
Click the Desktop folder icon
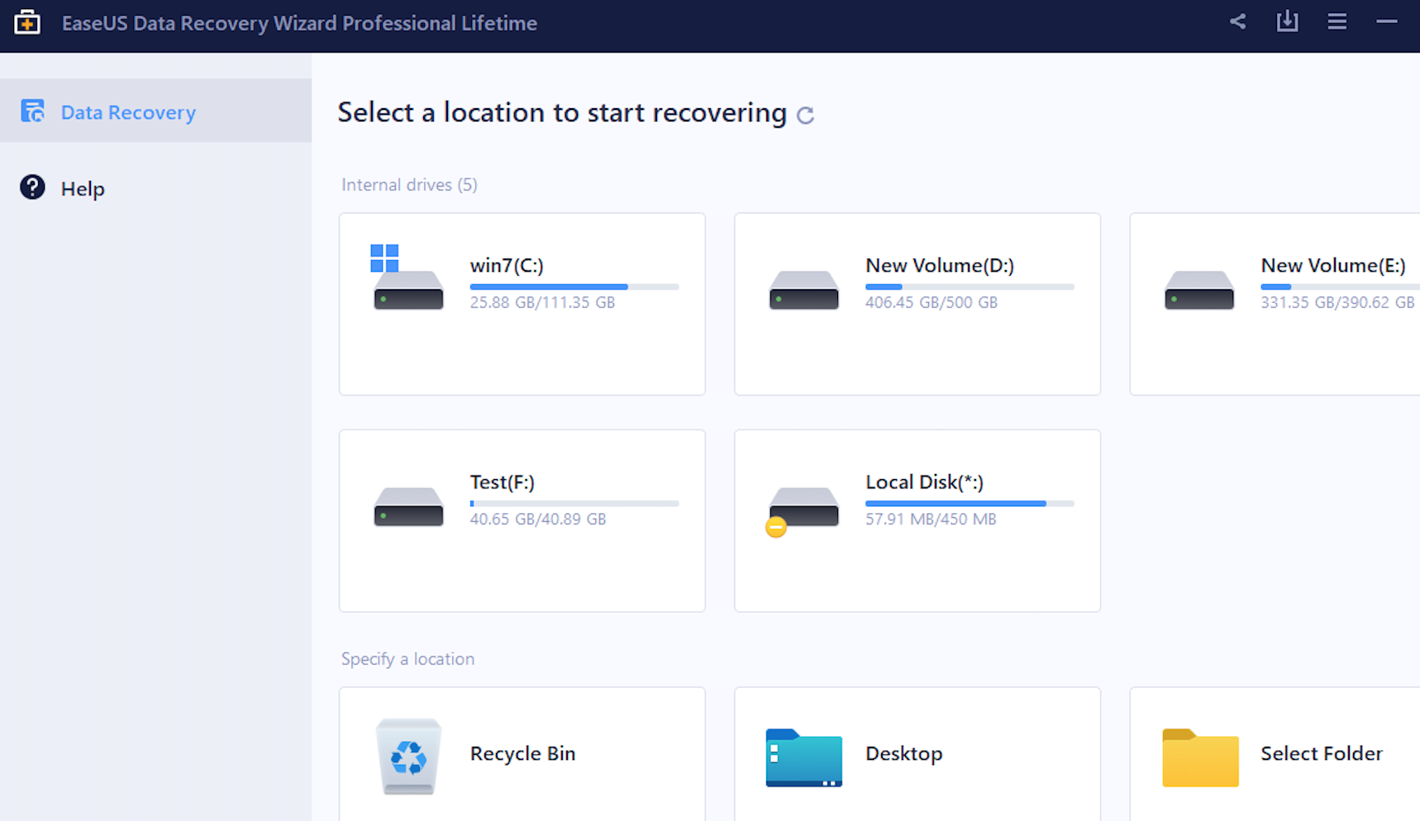pos(803,755)
